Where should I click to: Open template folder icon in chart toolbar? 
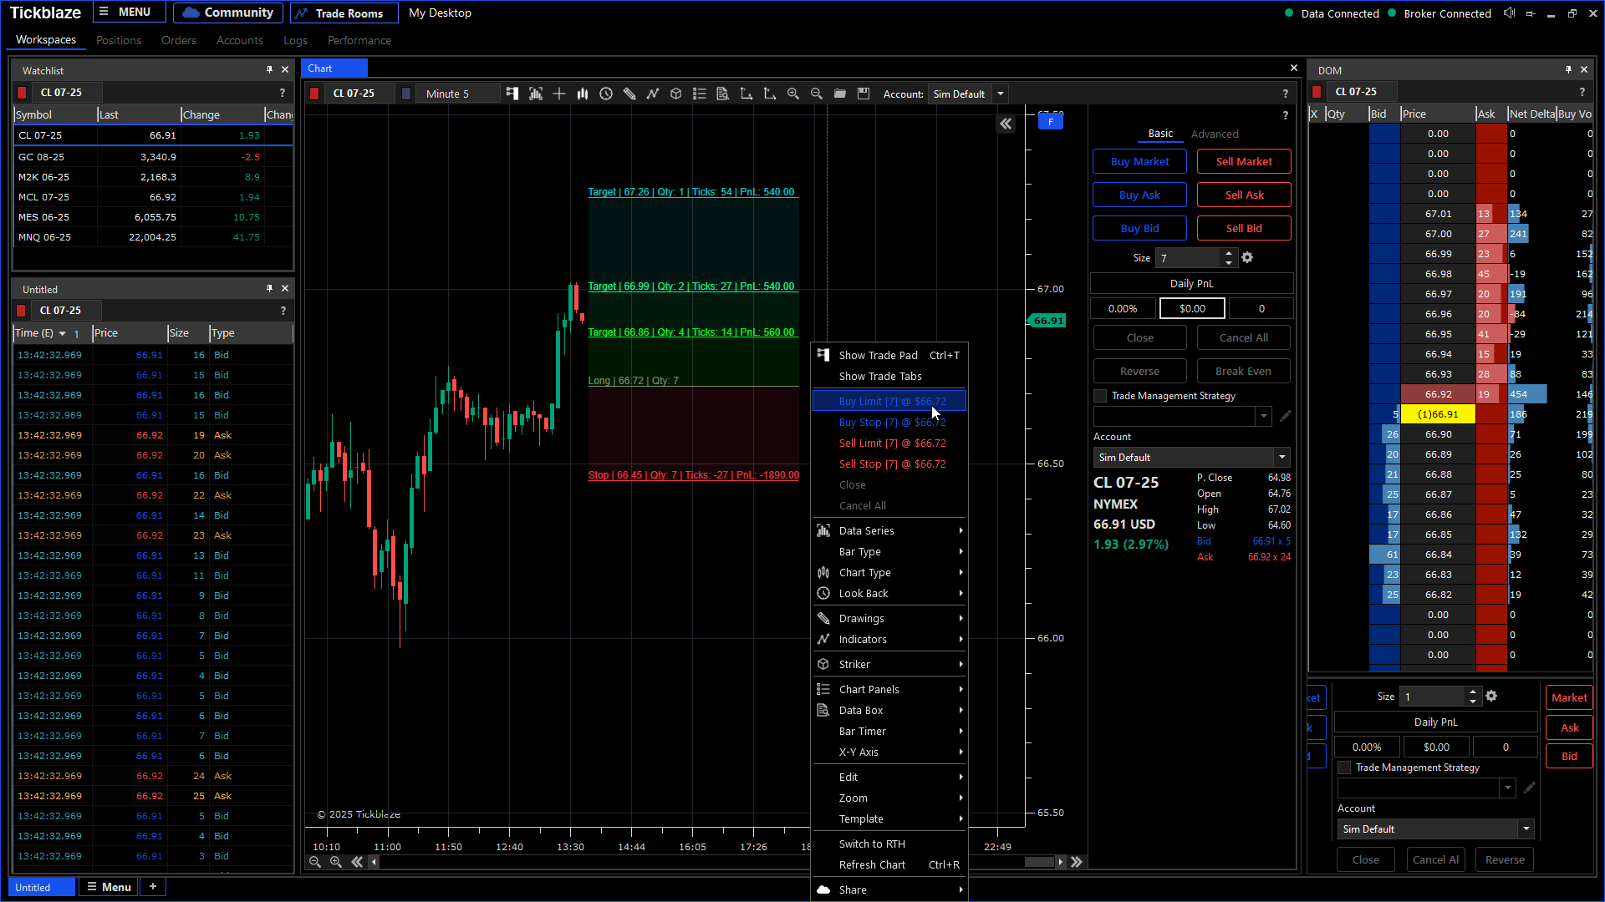click(840, 94)
